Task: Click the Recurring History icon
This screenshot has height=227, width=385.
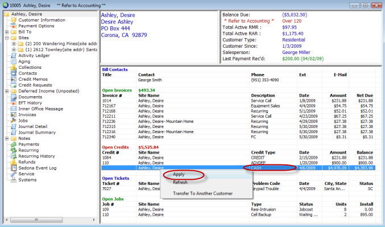Action: [x=14, y=156]
